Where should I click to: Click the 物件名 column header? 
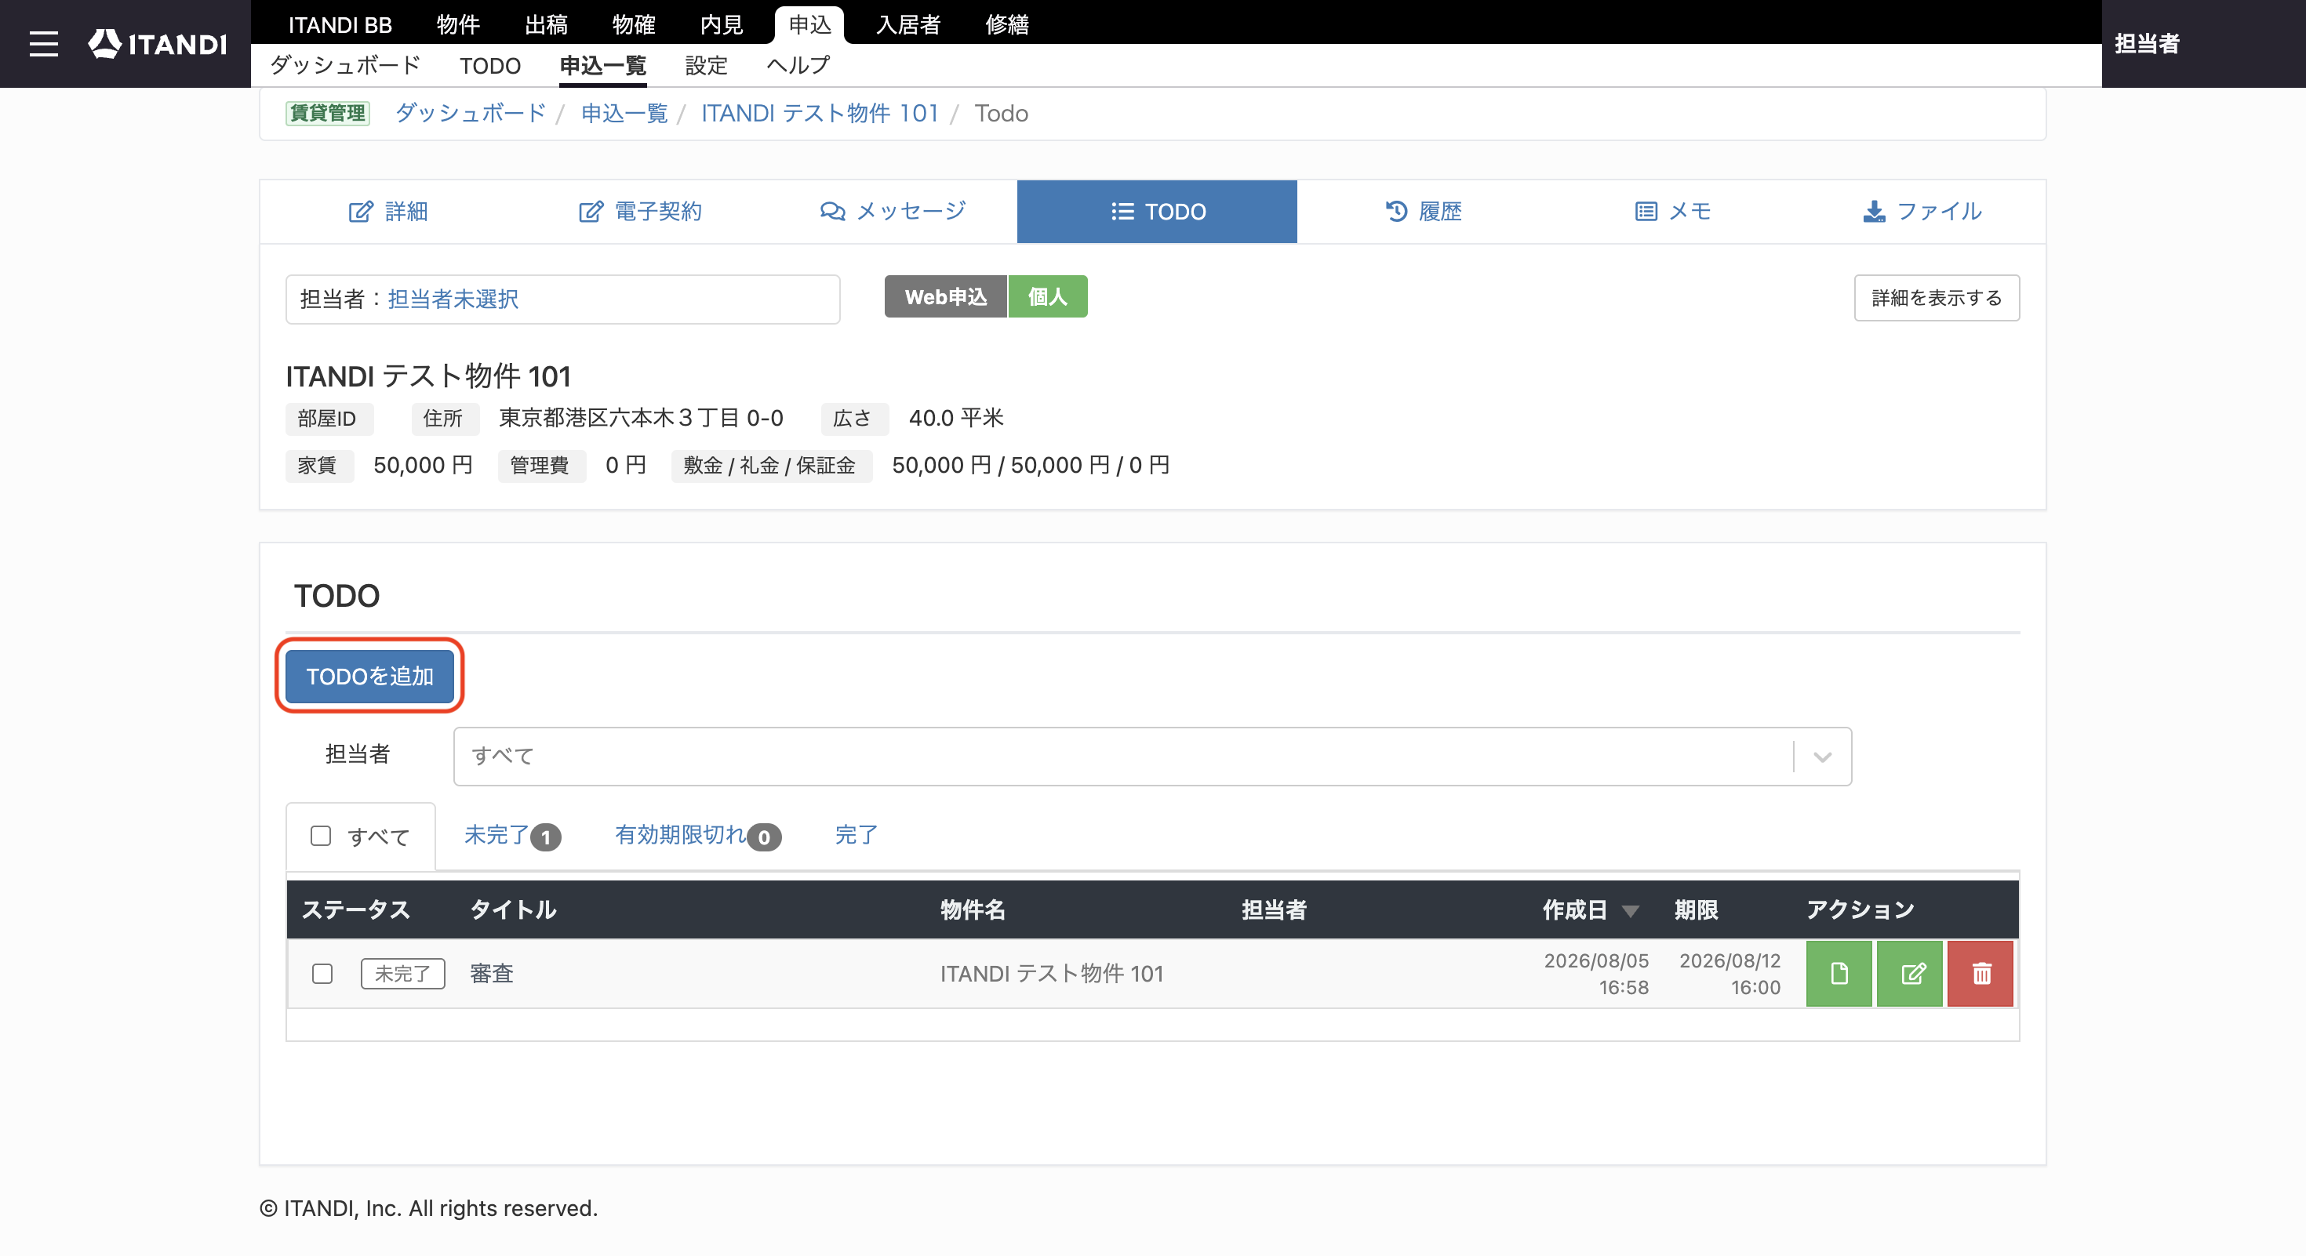click(x=973, y=911)
